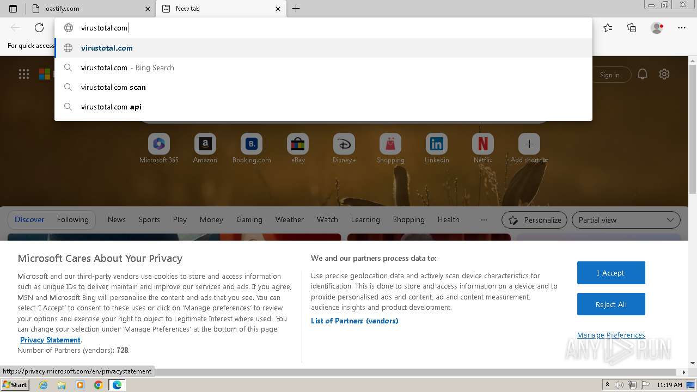Open the Sports category

[149, 219]
